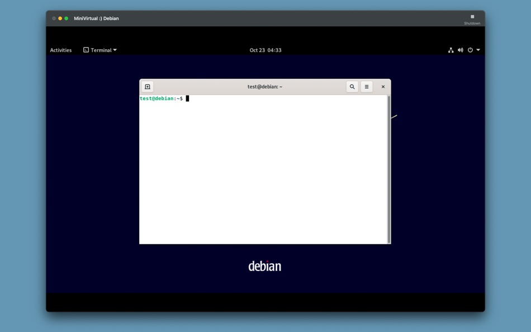Click the volume speaker icon
The width and height of the screenshot is (531, 332).
460,50
